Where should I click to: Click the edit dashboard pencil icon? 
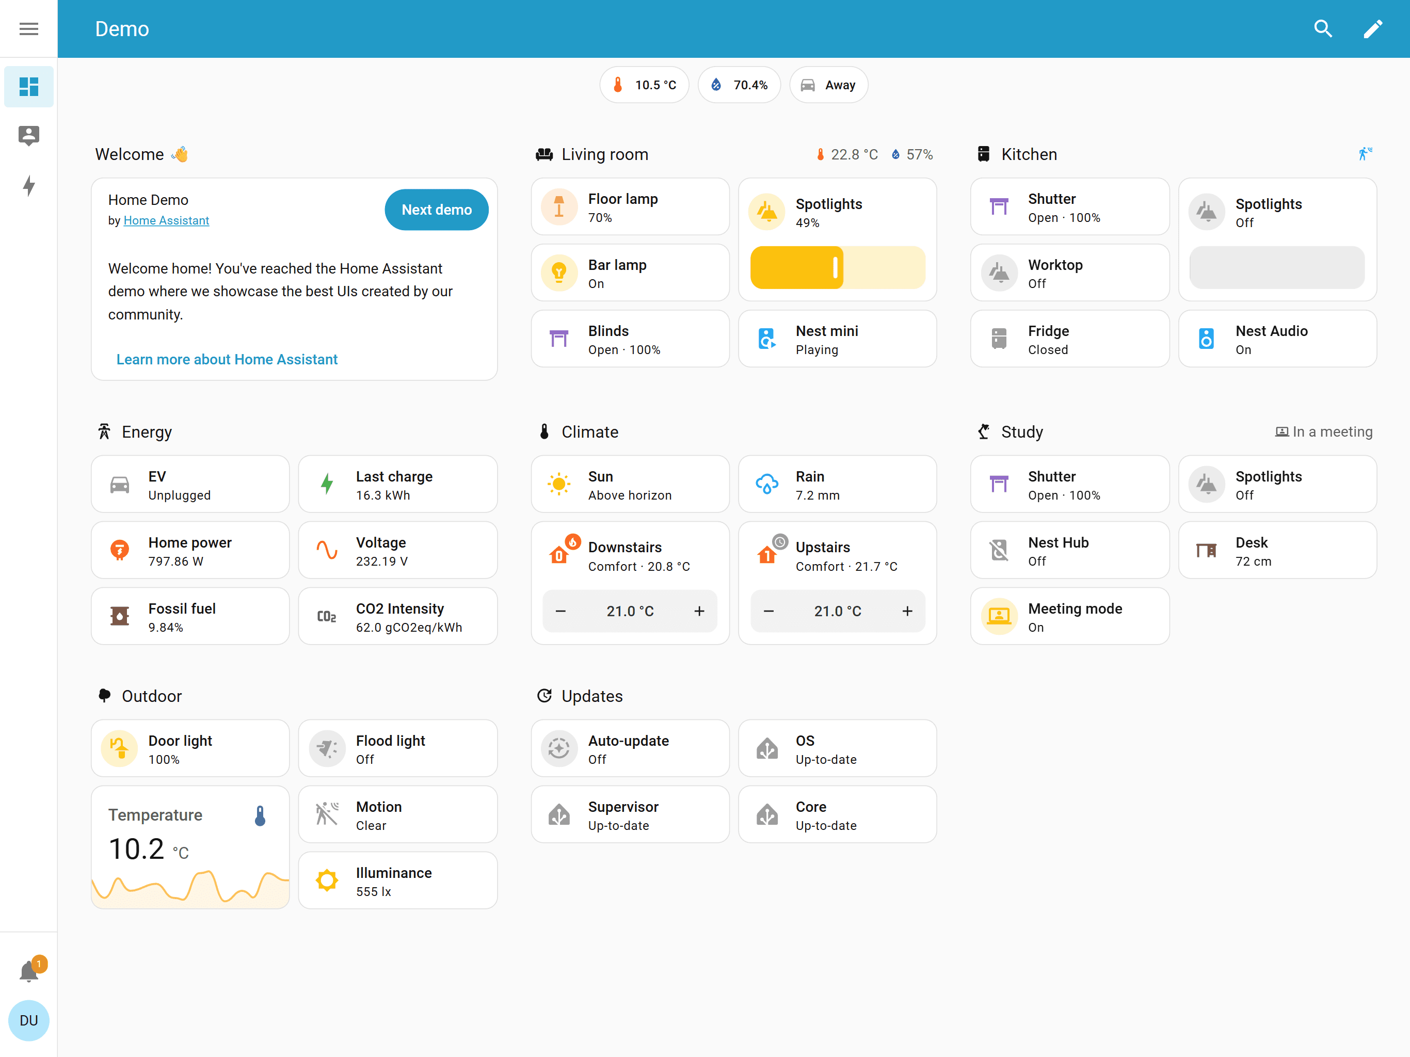pos(1372,29)
